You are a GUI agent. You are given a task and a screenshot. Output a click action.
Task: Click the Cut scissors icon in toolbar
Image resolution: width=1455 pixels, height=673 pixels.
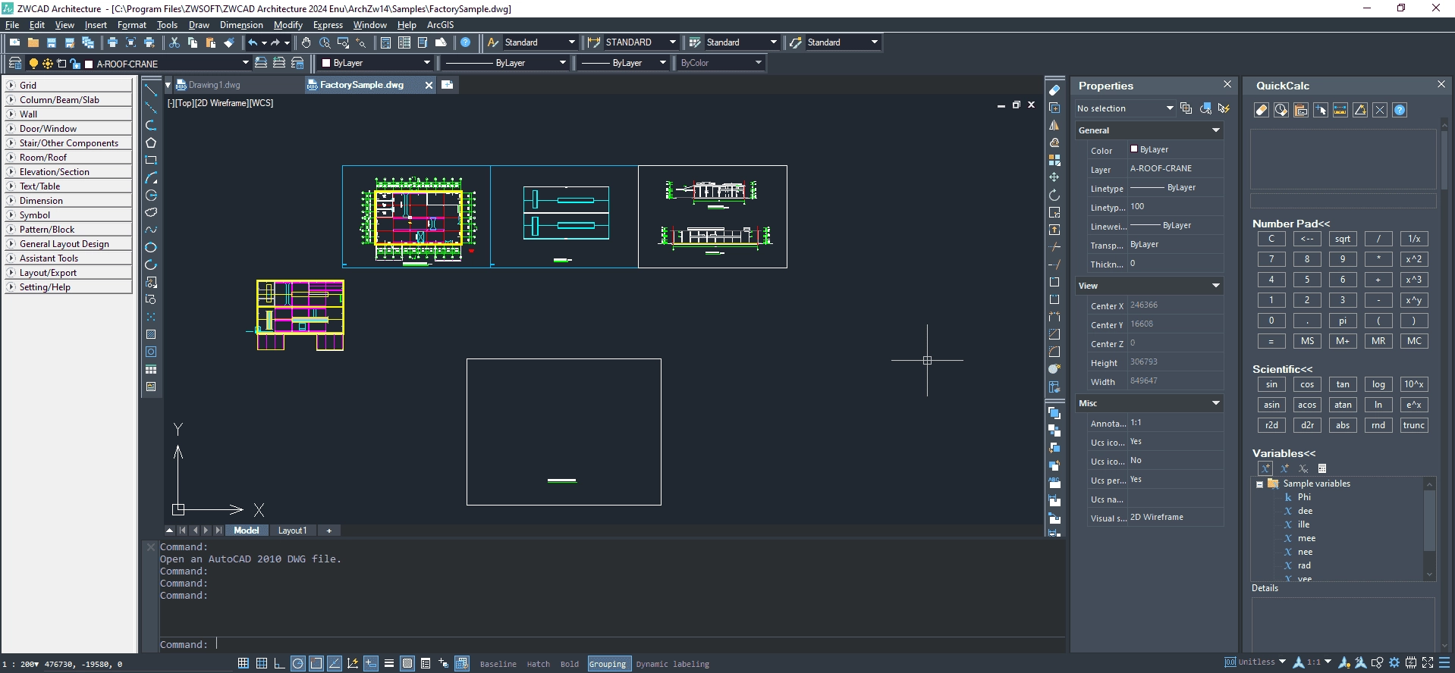tap(174, 42)
